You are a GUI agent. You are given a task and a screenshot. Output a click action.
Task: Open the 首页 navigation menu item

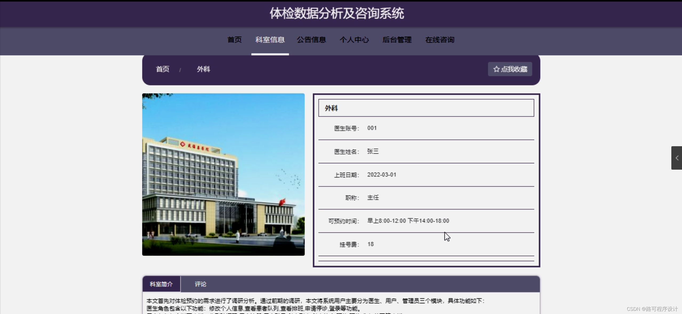[234, 40]
